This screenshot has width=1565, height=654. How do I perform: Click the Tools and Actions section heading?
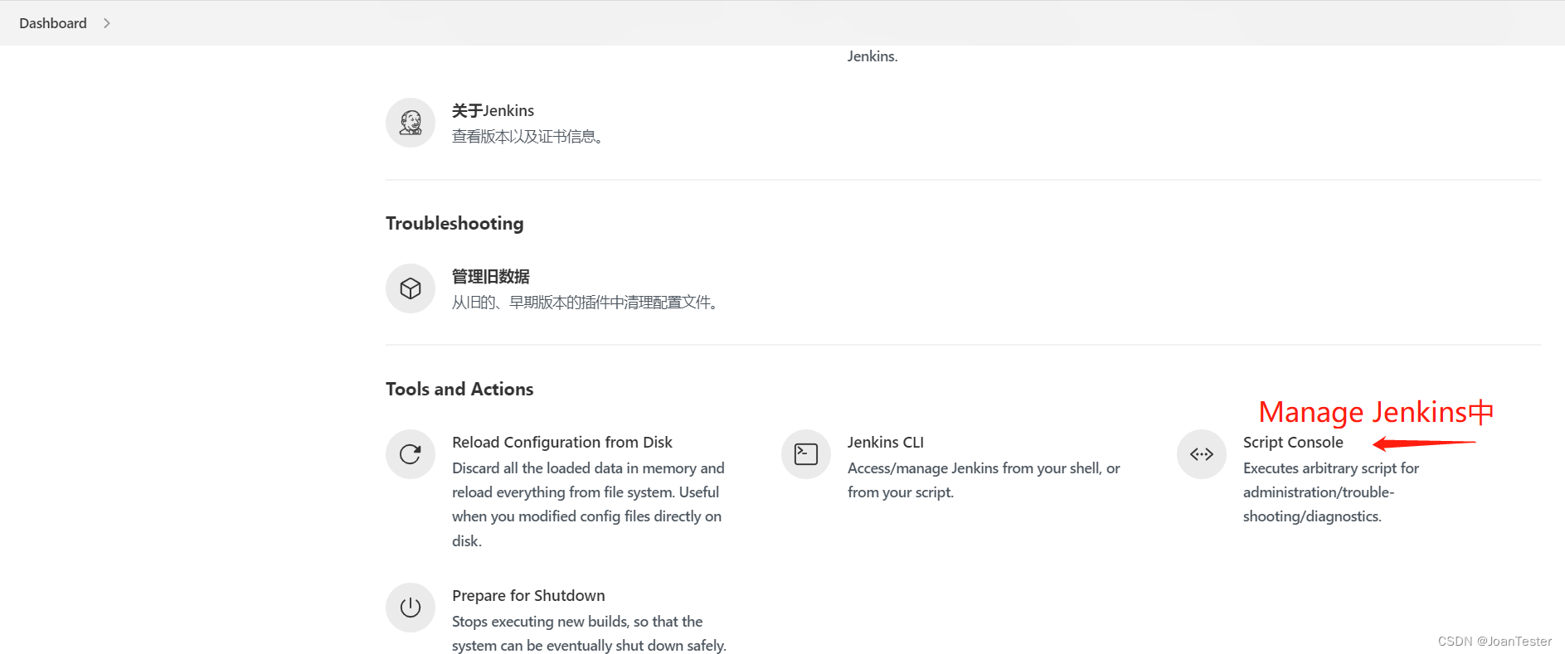[459, 389]
